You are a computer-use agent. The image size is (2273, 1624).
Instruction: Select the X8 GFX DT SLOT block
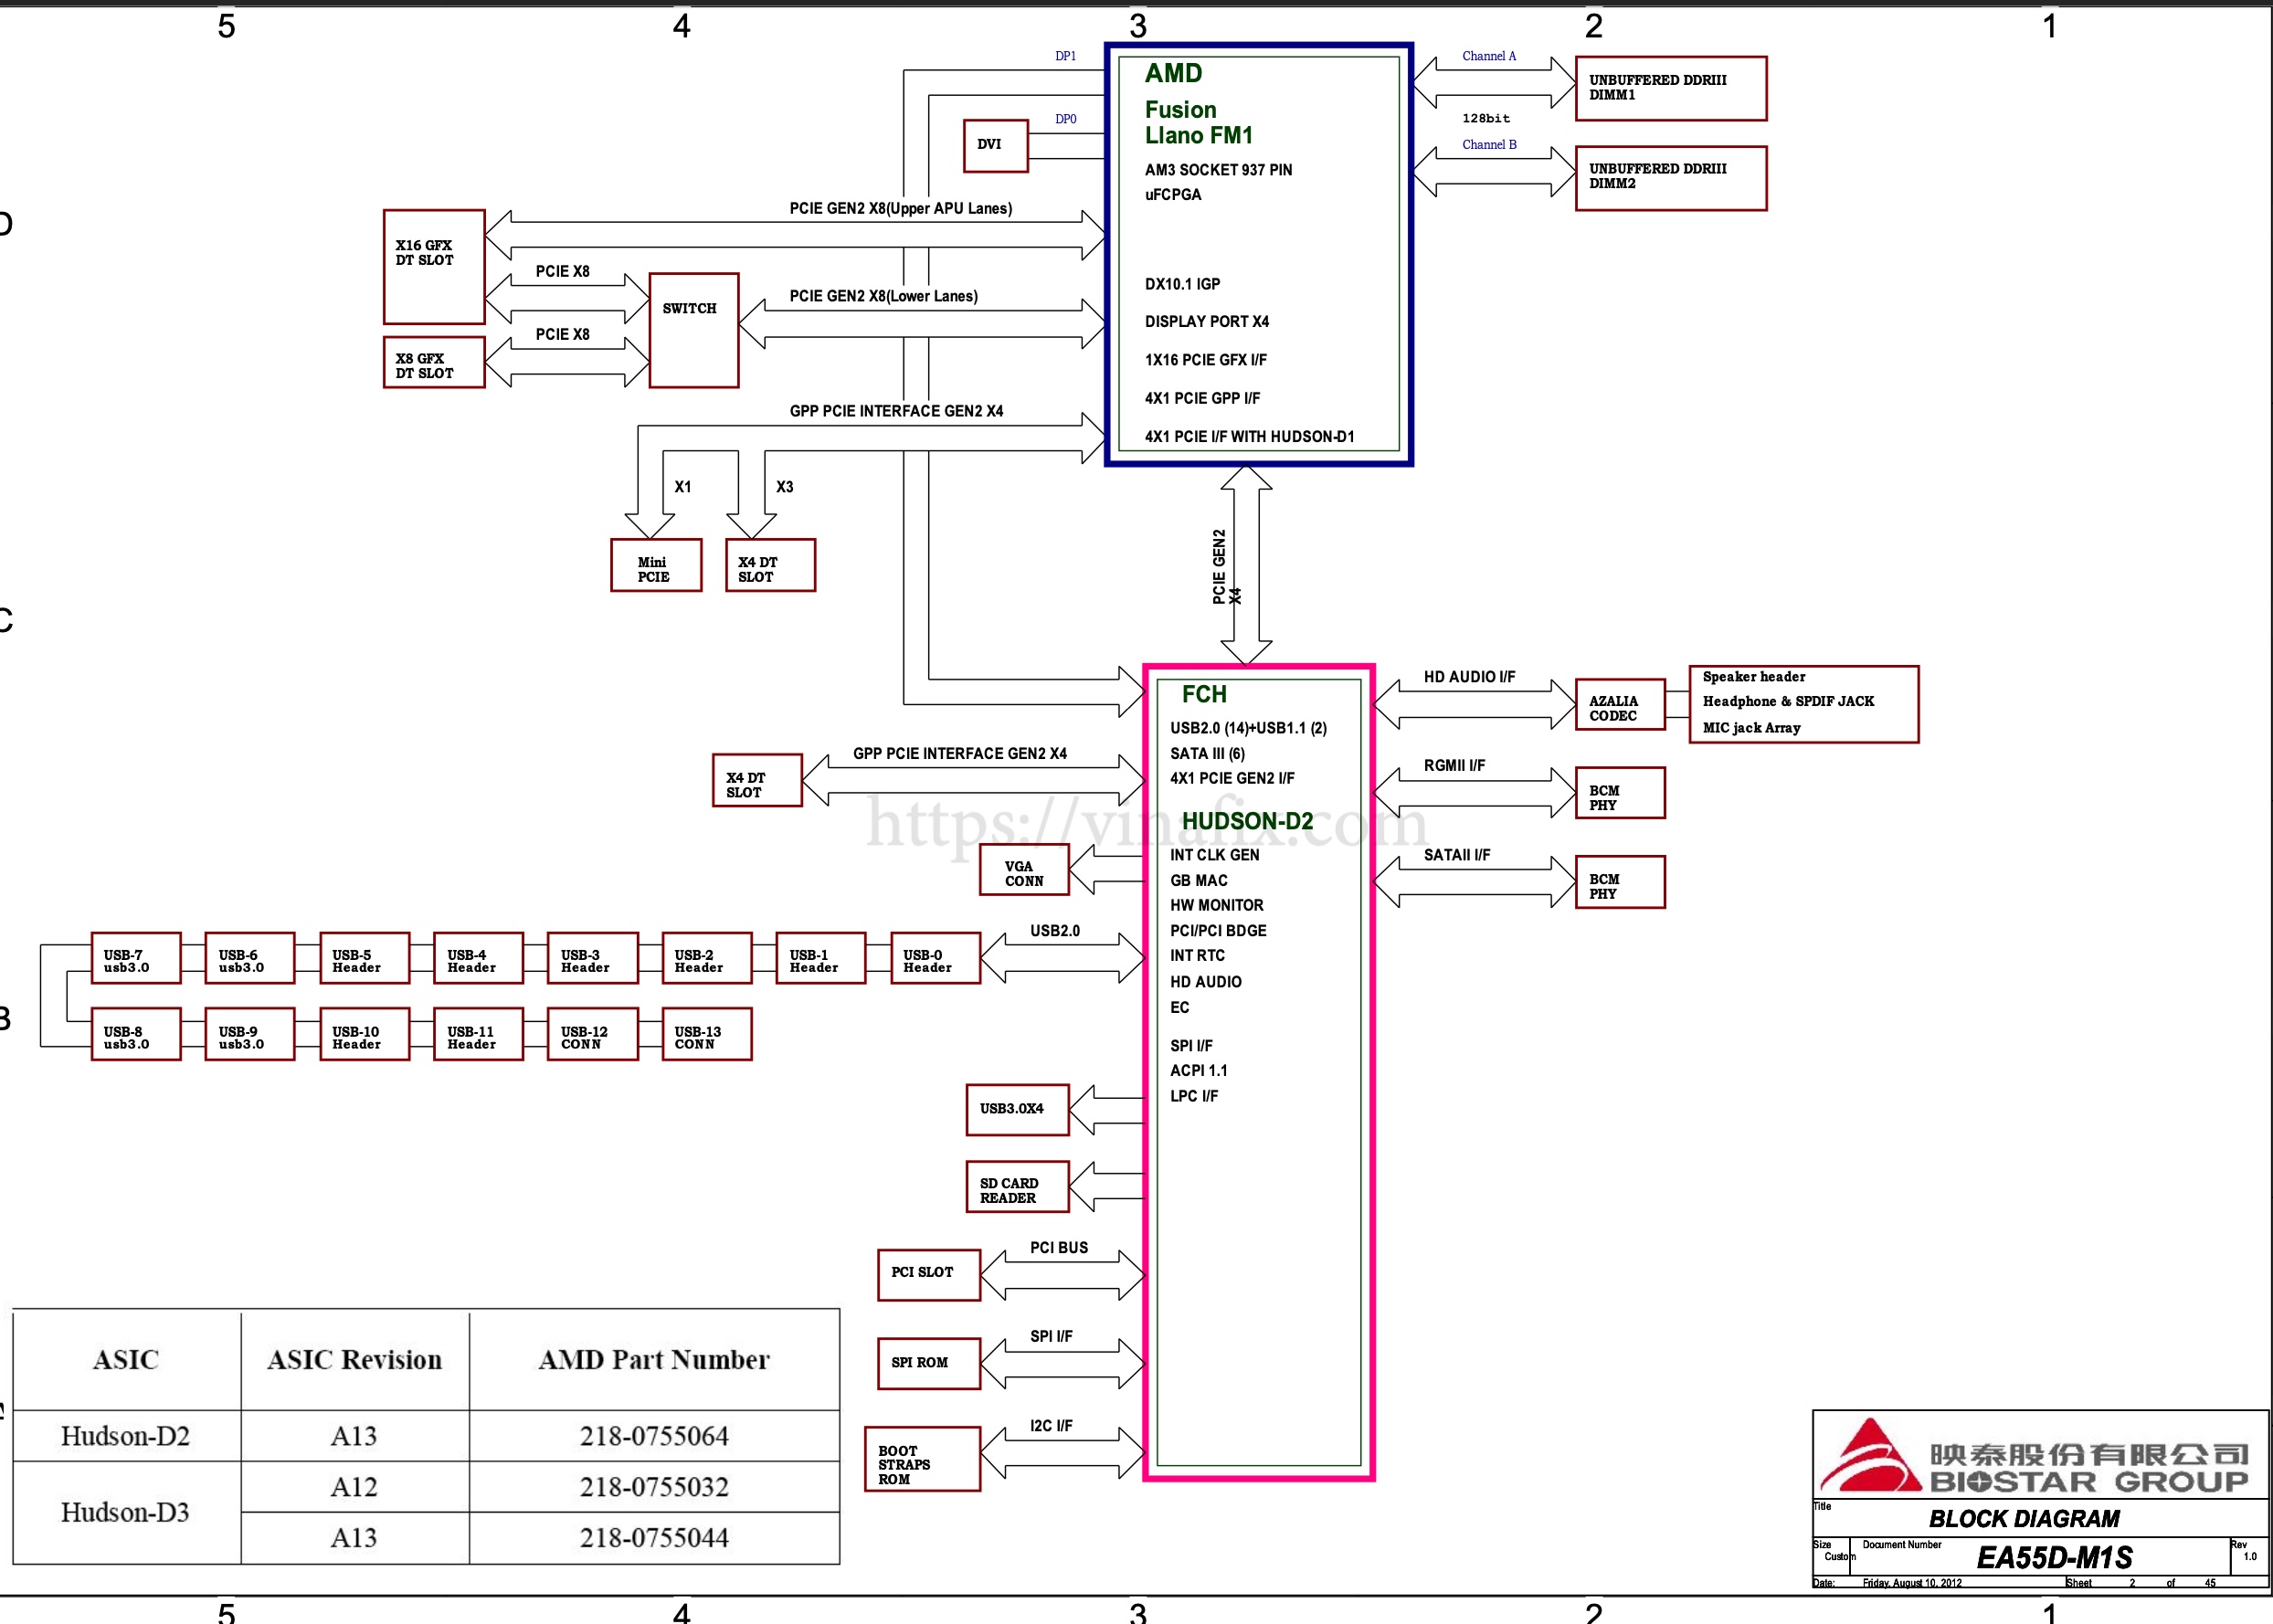tap(434, 361)
